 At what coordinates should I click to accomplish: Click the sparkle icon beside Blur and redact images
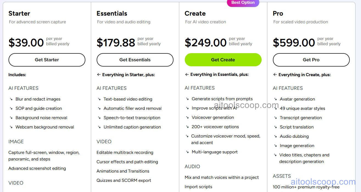(11, 99)
